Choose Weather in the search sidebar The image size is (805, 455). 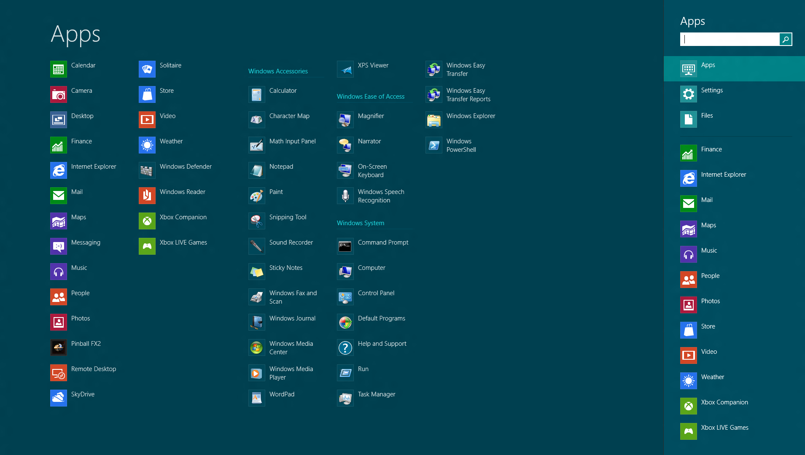point(734,381)
